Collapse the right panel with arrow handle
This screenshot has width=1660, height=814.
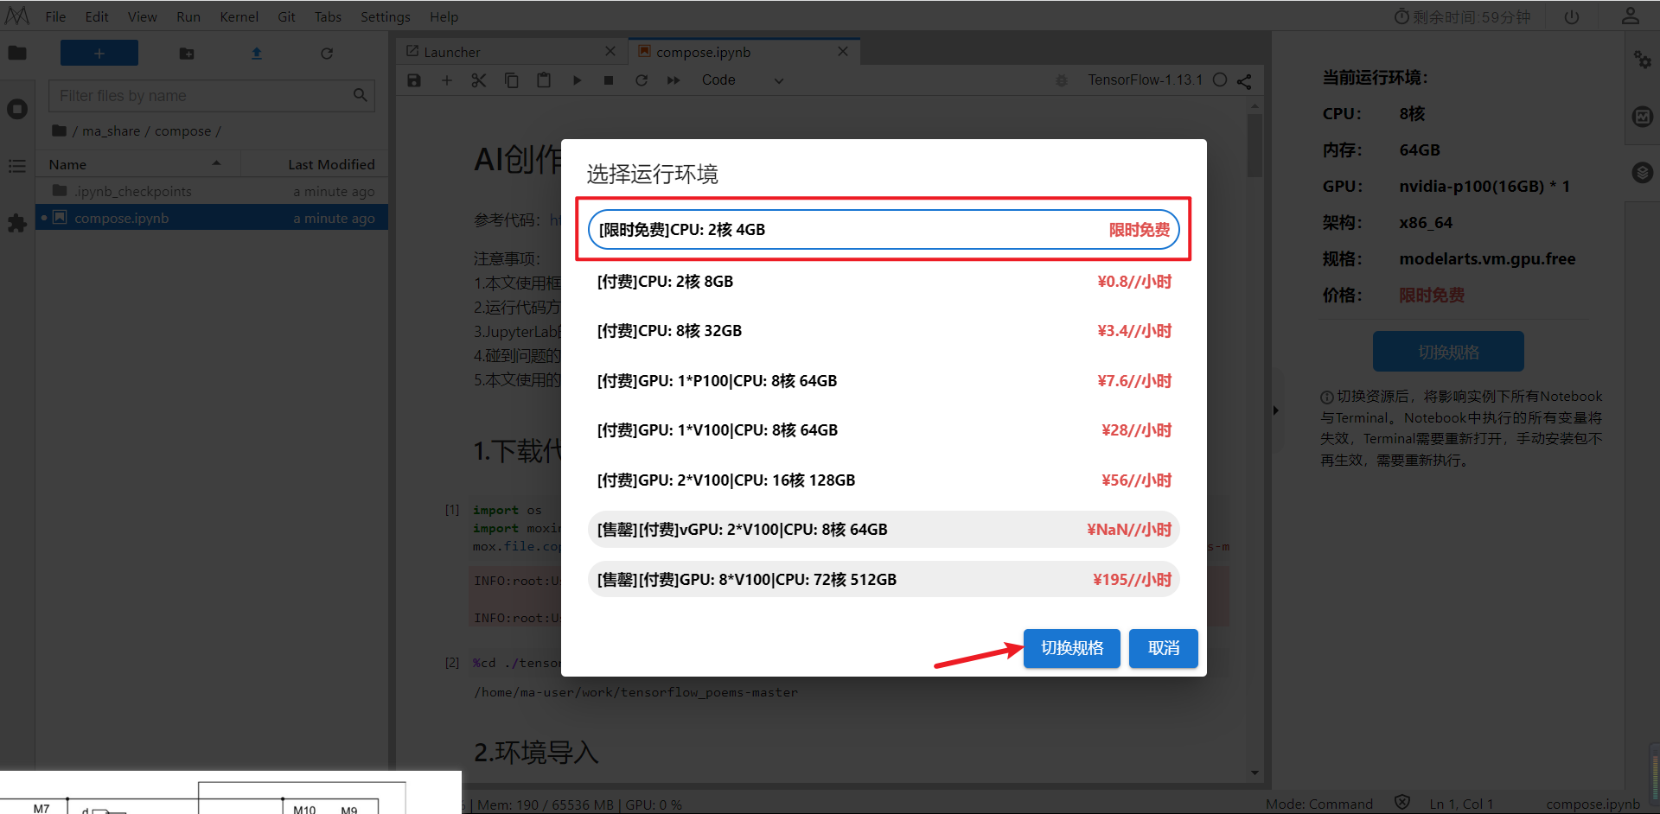pos(1275,410)
